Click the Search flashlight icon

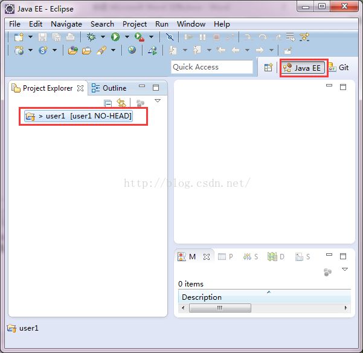(x=101, y=50)
